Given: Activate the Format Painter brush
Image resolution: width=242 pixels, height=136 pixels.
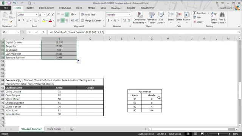Looking at the screenshot, I should tap(11, 22).
